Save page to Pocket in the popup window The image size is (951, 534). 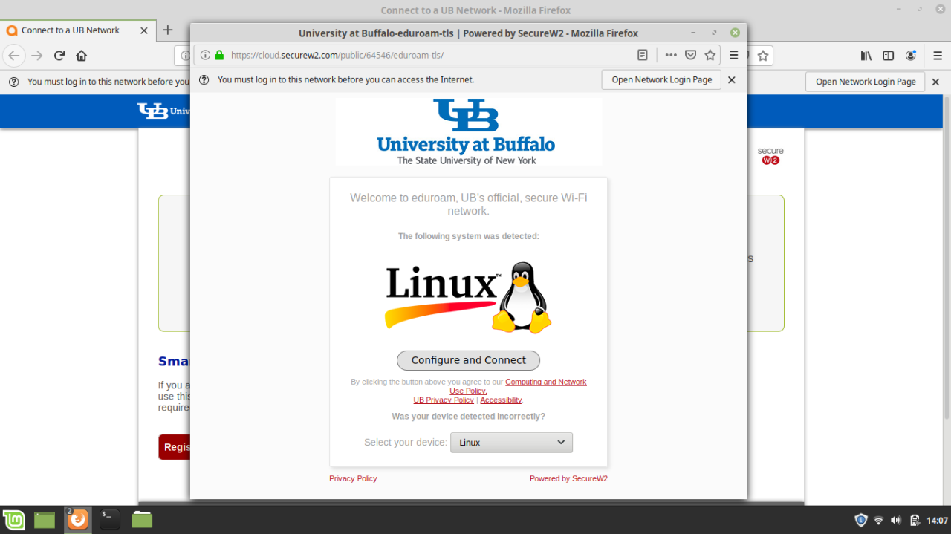pos(690,55)
